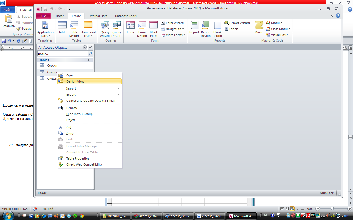Open Visual Basic editor
The width and height of the screenshot is (353, 220).
[277, 35]
